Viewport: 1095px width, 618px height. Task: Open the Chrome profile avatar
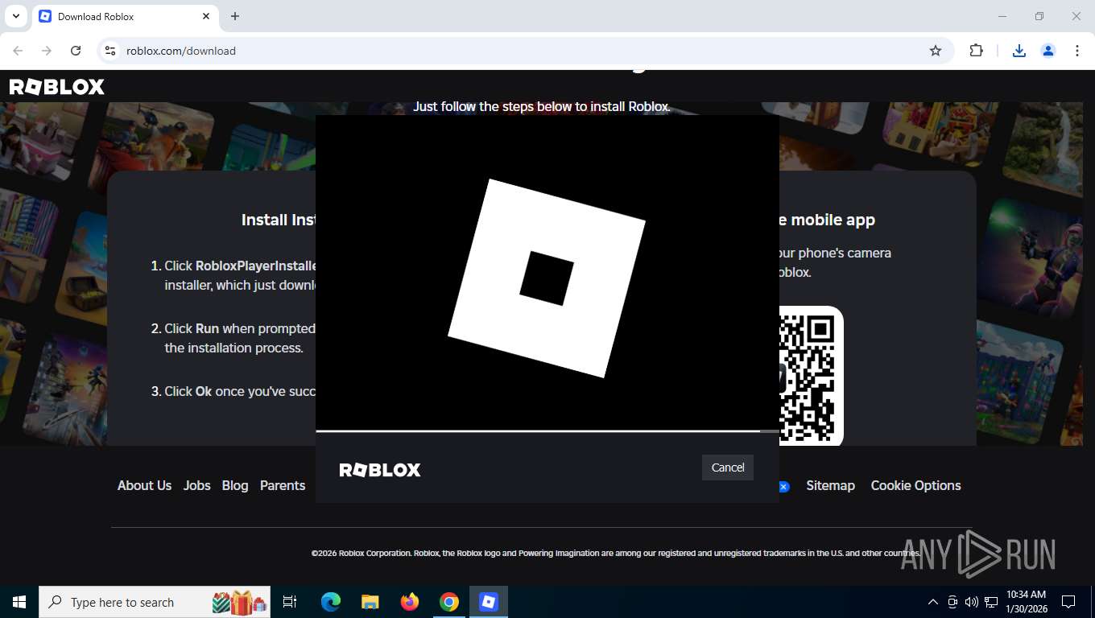1048,51
